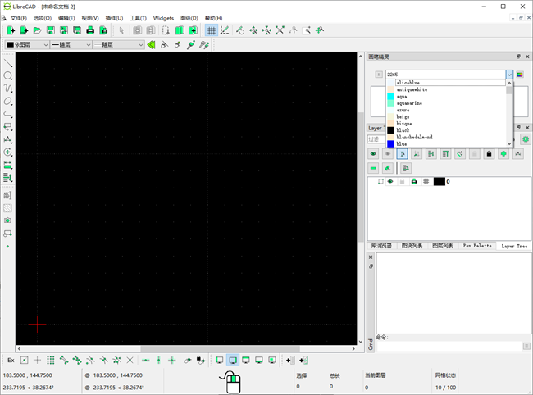Image resolution: width=533 pixels, height=395 pixels.
Task: Select the circle drawing tool
Action: pos(8,76)
